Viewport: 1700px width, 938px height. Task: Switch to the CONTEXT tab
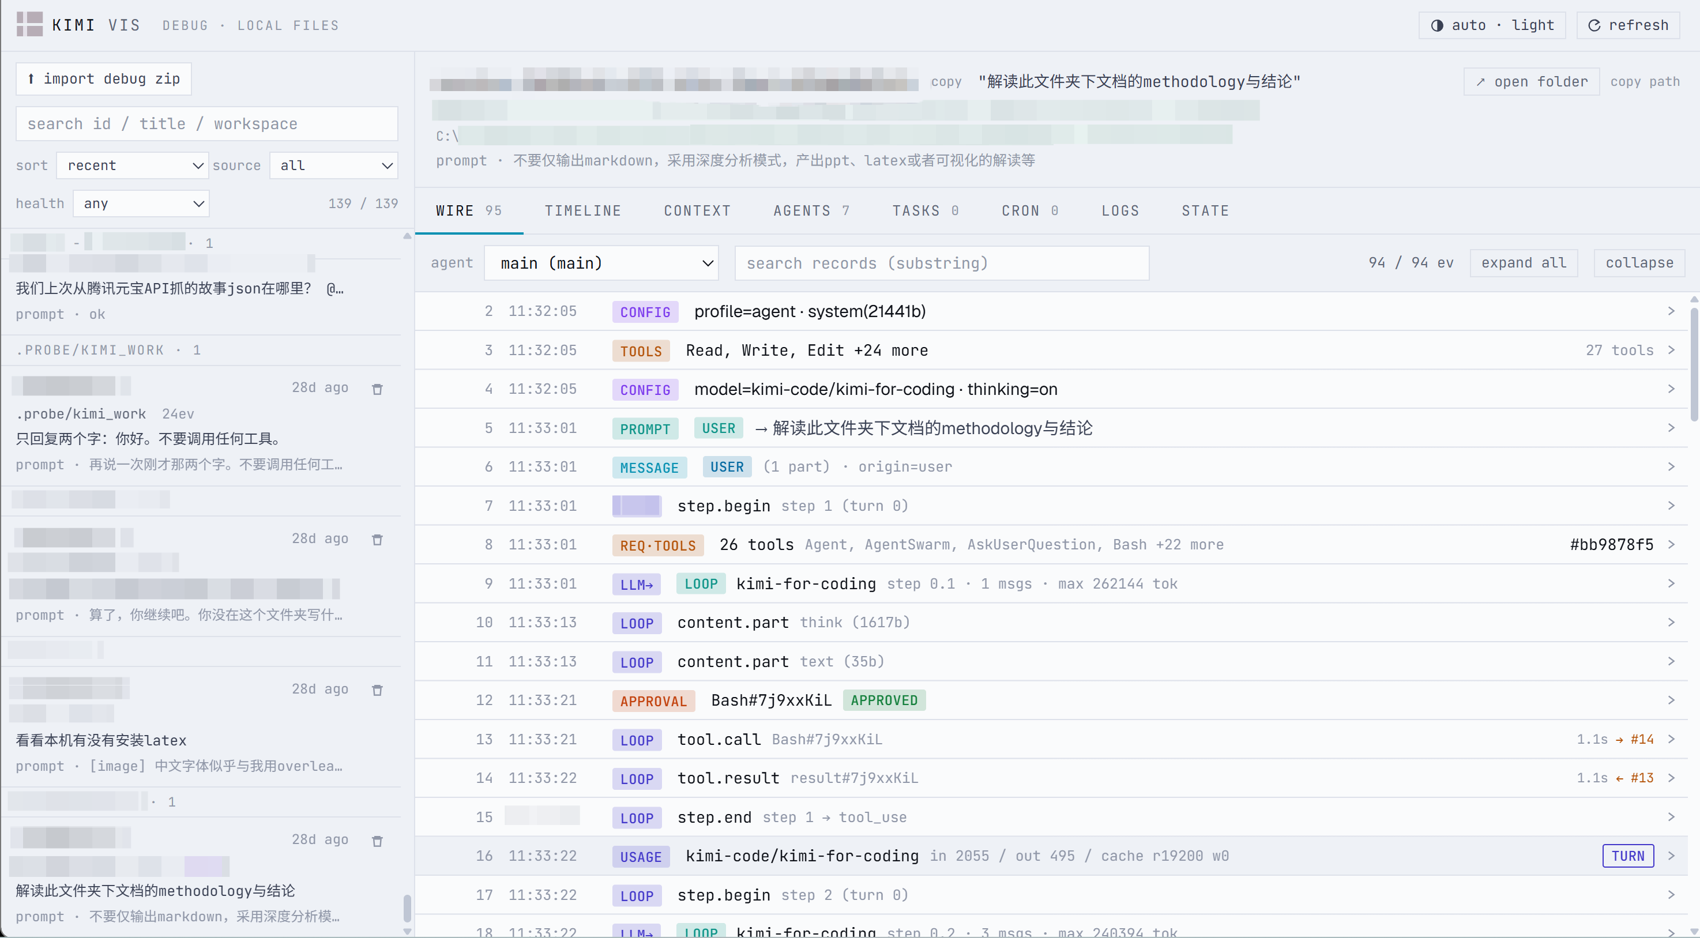tap(697, 210)
